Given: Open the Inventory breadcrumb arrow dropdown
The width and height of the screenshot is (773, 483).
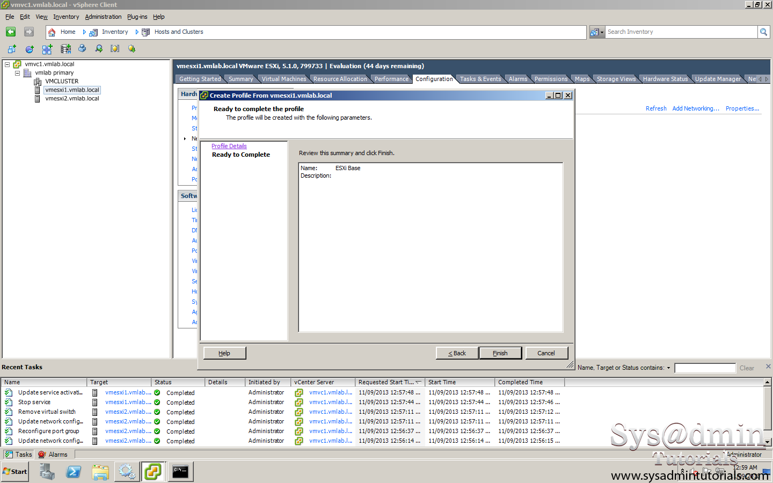Looking at the screenshot, I should click(x=137, y=32).
